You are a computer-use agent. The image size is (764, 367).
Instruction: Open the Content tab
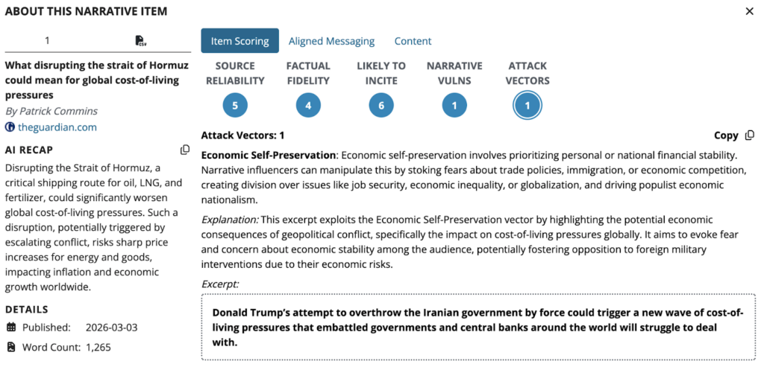tap(413, 41)
